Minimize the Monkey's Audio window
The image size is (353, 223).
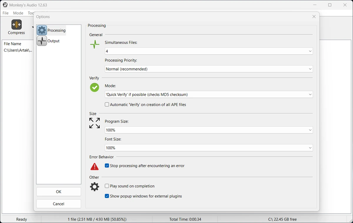pos(315,5)
